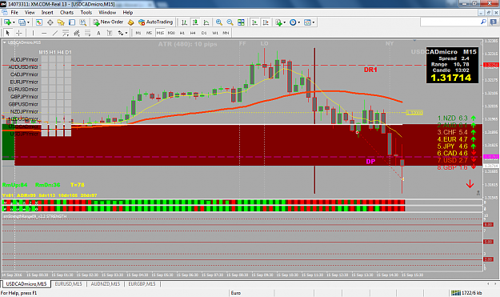Screen dimensions: 500x297
Task: Pick the trendline drawing tool
Action: (x=55, y=33)
